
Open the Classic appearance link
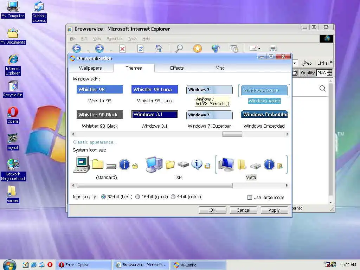(x=95, y=142)
